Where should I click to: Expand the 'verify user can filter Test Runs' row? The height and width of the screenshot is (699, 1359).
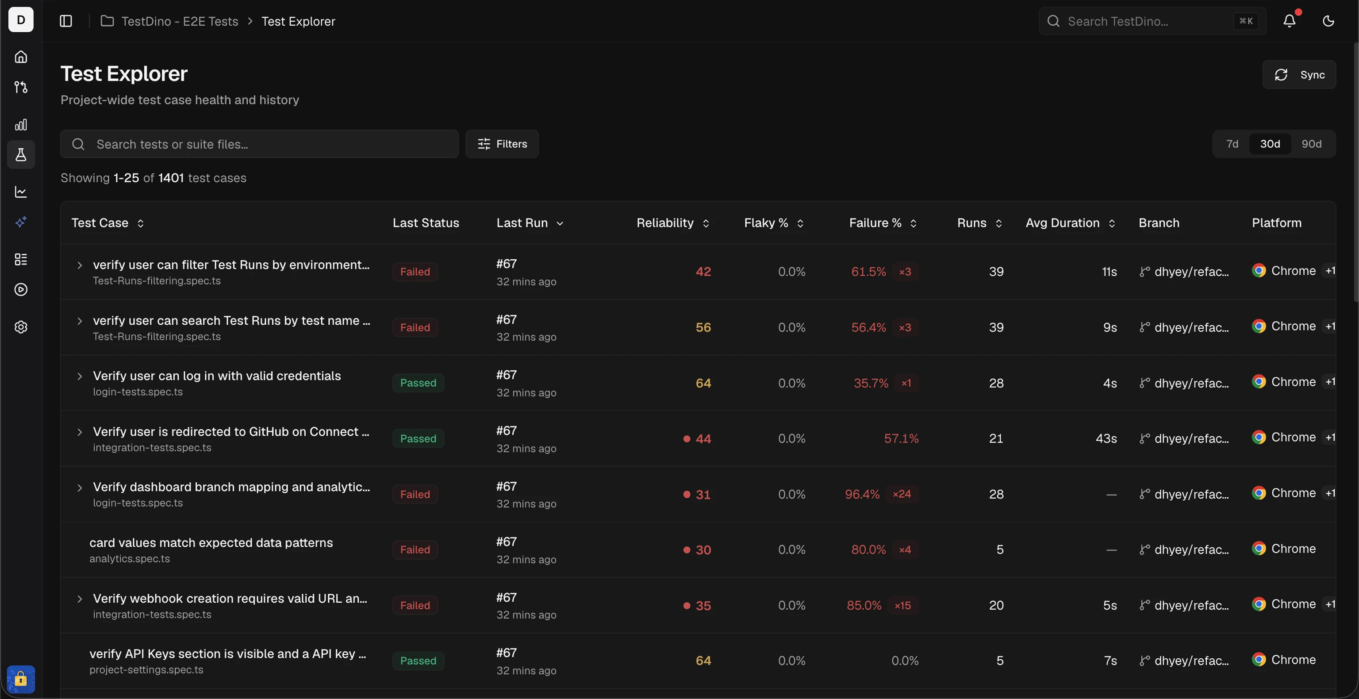click(x=80, y=265)
